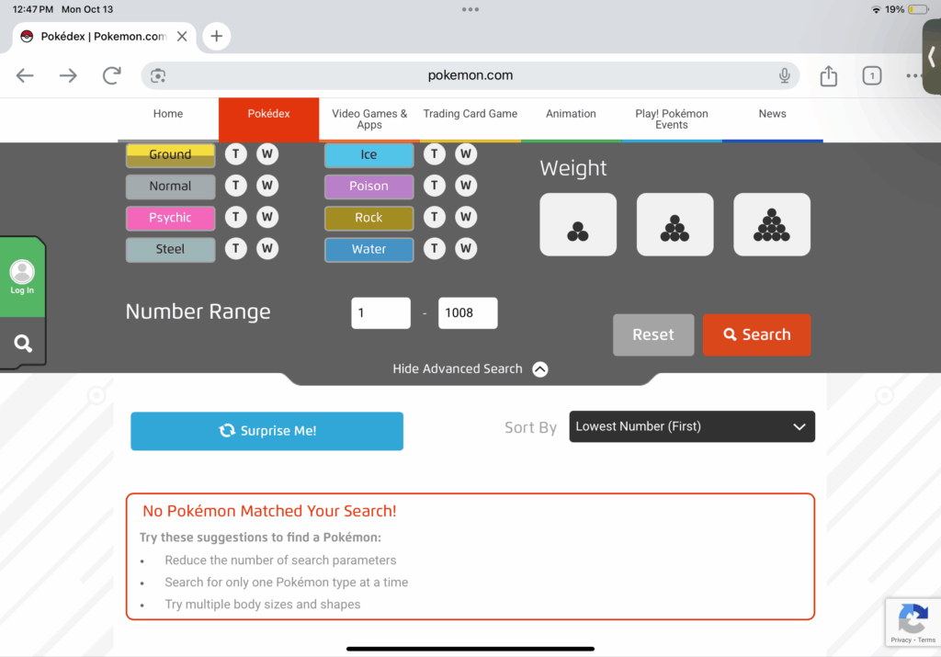Toggle Rock weakness W button

(466, 217)
